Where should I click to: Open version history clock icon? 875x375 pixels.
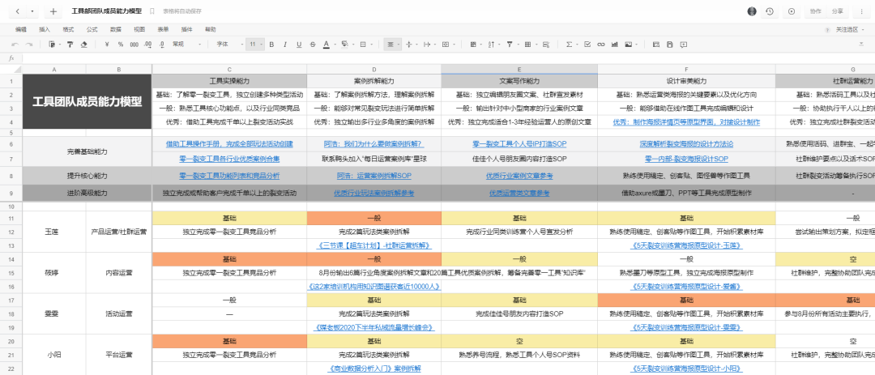click(769, 11)
